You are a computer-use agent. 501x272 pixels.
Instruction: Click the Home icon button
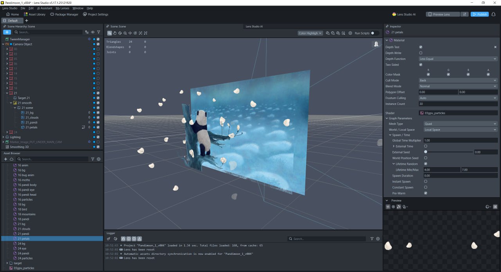coord(12,14)
